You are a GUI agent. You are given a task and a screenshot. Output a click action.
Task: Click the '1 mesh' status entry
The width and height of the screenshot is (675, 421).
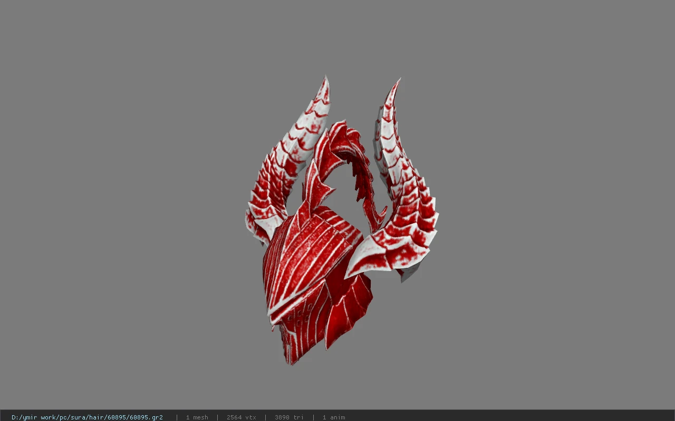[x=197, y=417]
